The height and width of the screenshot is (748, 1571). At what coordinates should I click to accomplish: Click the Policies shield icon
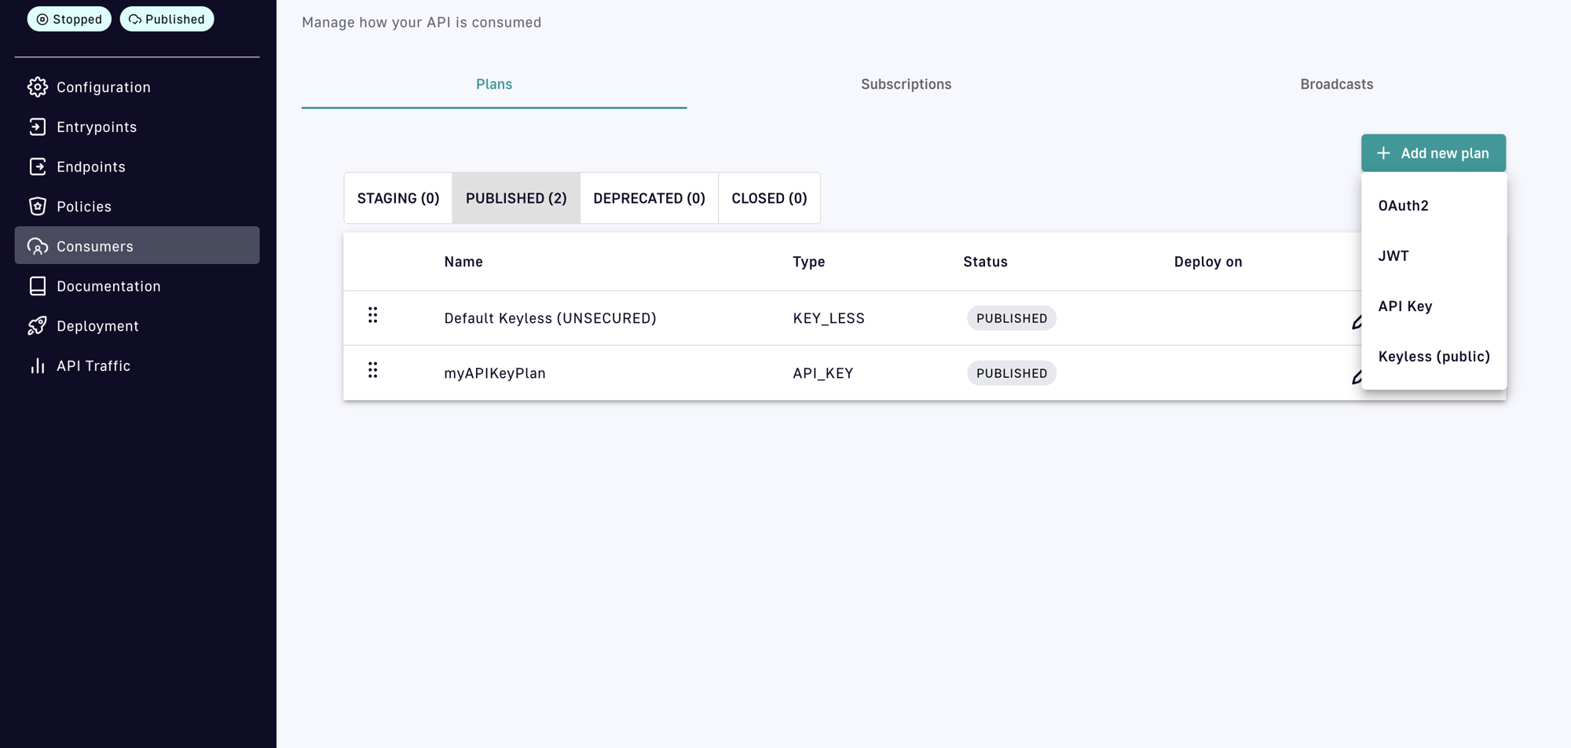click(37, 206)
